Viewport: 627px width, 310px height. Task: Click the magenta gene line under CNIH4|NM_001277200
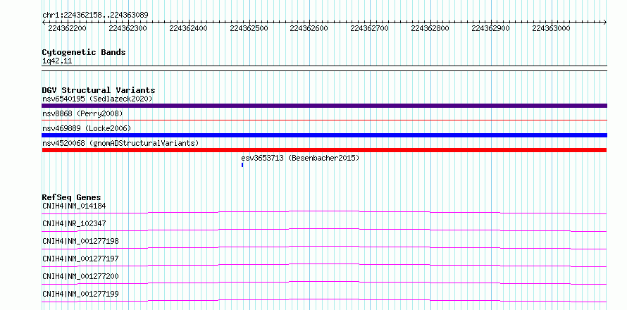[x=324, y=283]
